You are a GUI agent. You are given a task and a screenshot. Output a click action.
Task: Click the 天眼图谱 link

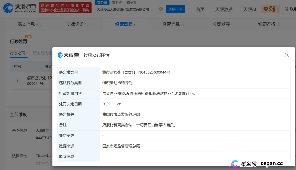(42, 131)
